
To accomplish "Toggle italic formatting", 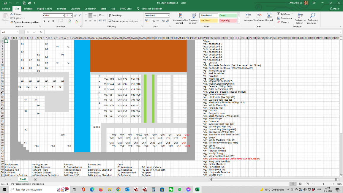I will [x=49, y=21].
